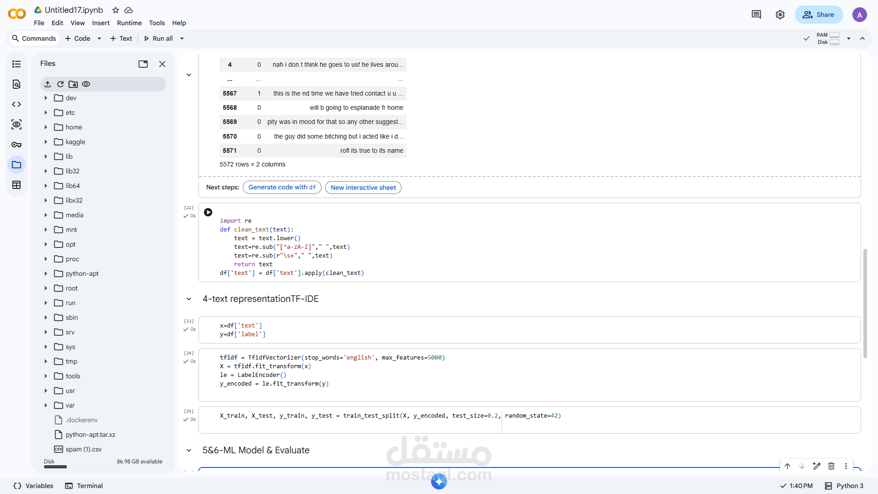Open the Run all dropdown arrow
Image resolution: width=878 pixels, height=494 pixels.
(x=182, y=38)
